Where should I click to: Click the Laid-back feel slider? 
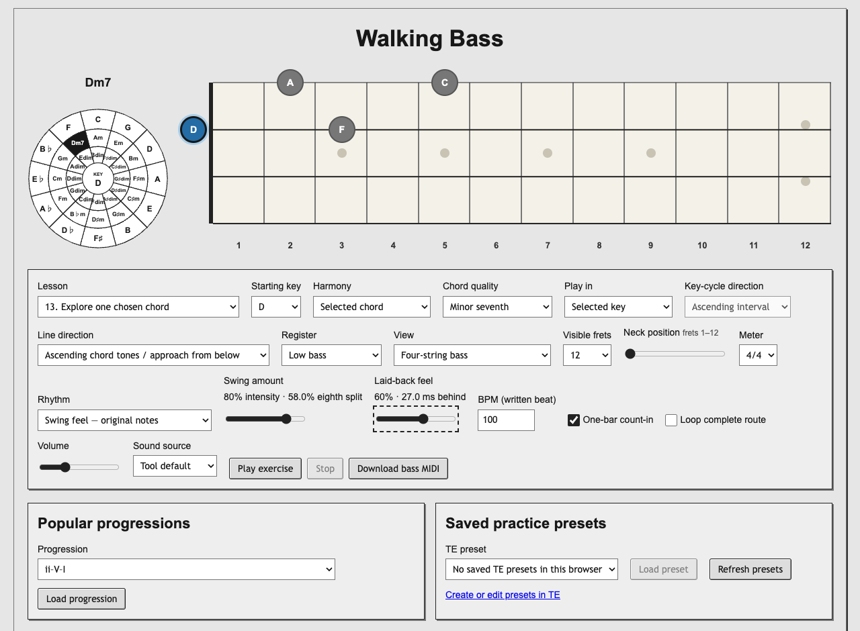point(416,419)
